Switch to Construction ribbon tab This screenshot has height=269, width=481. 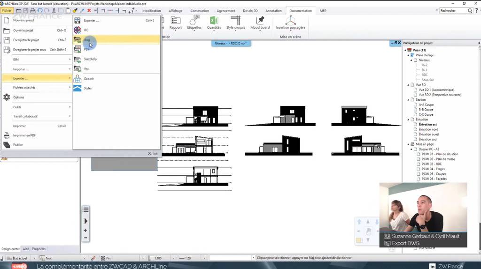point(199,11)
